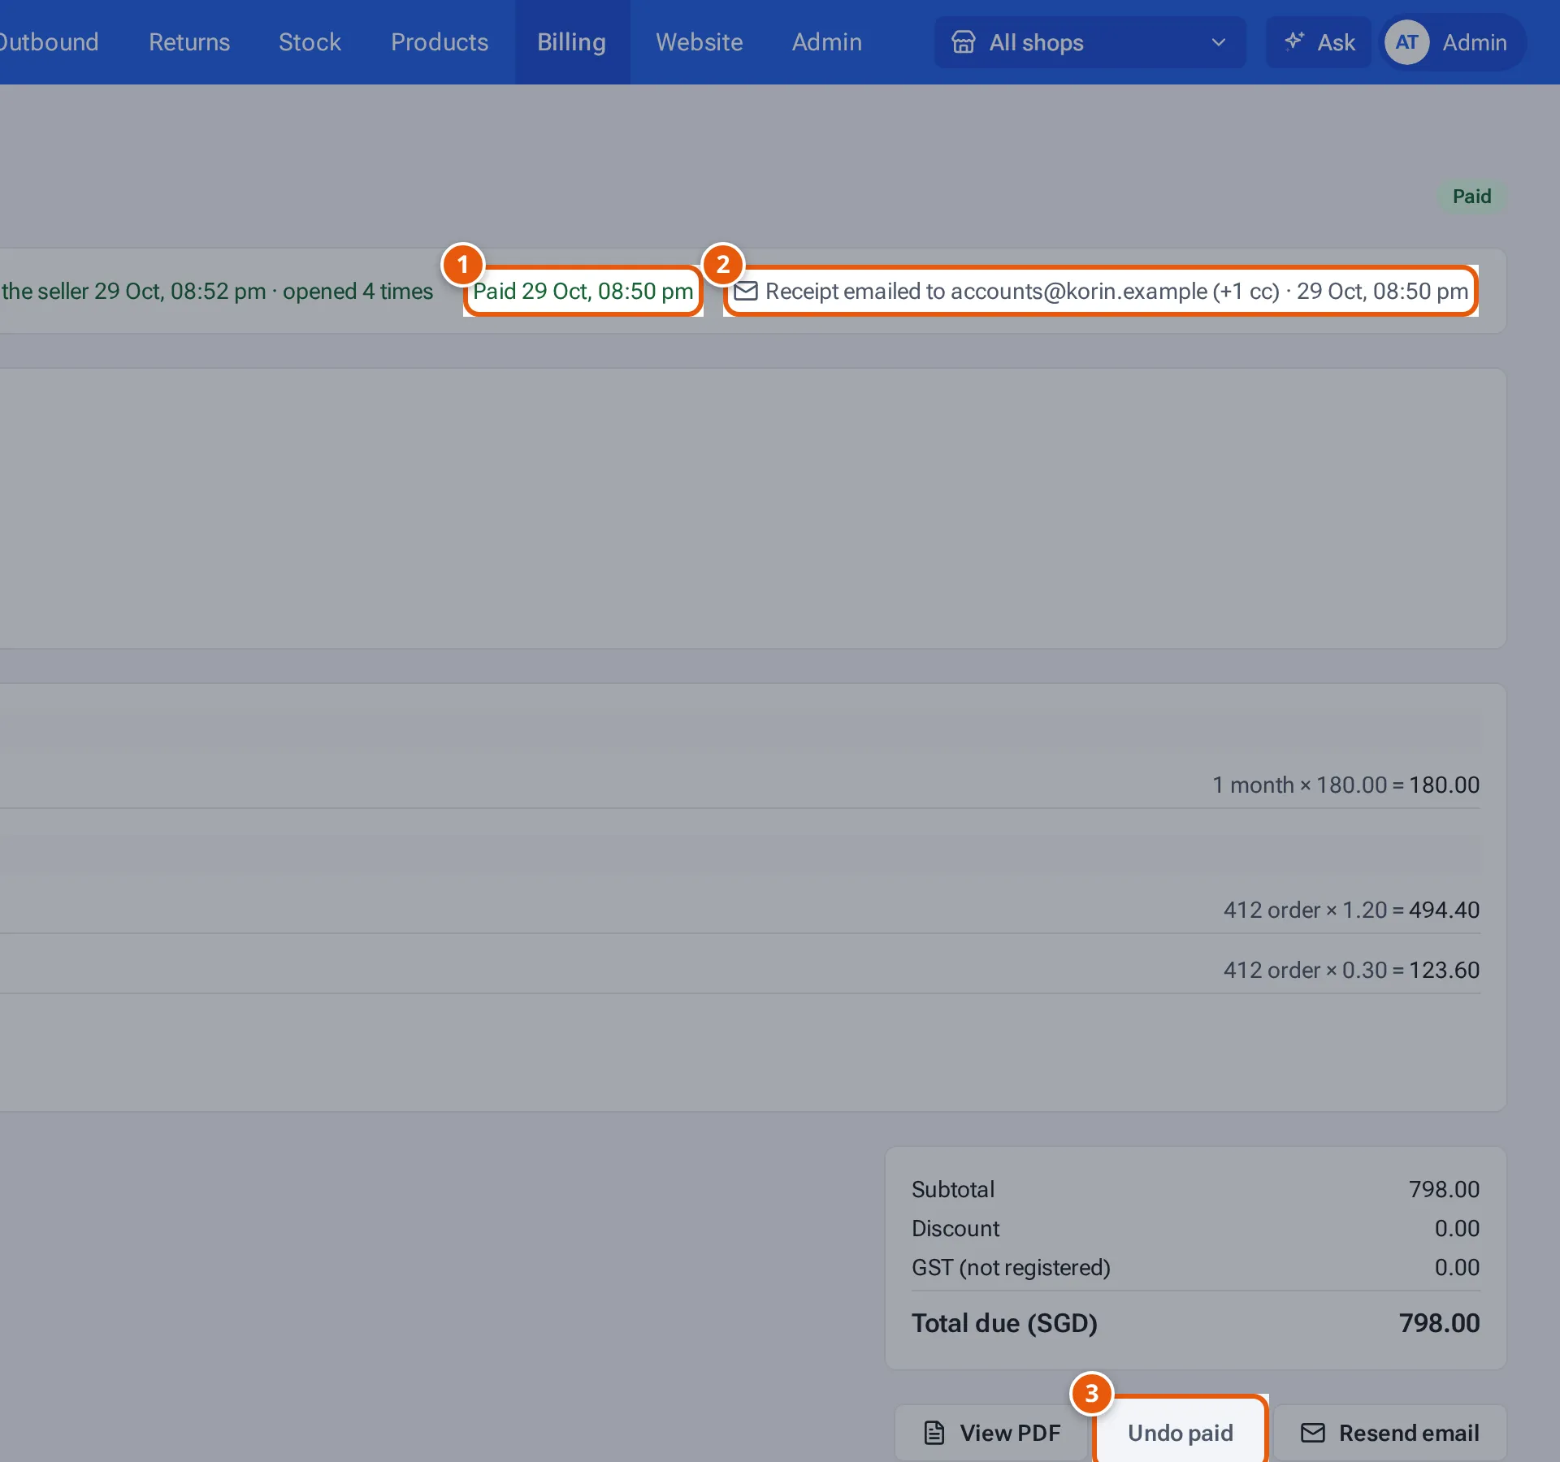Screen dimensions: 1560x1462
Task: Click the 412 order × 1.20 line
Action: pos(1351,910)
